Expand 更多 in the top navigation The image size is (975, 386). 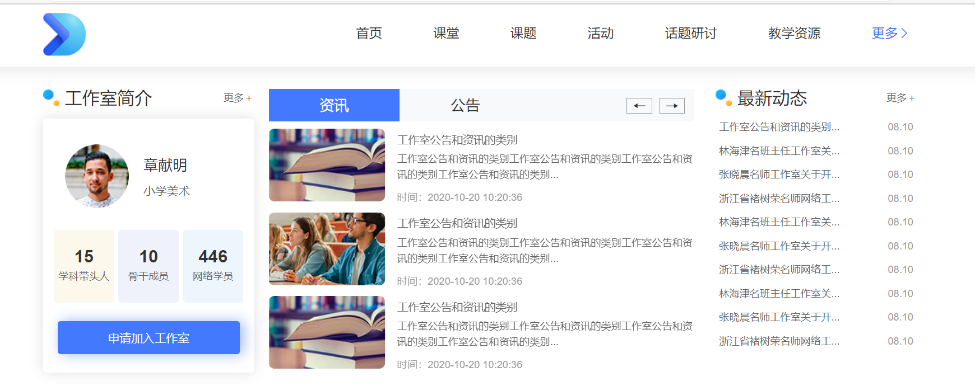[889, 34]
